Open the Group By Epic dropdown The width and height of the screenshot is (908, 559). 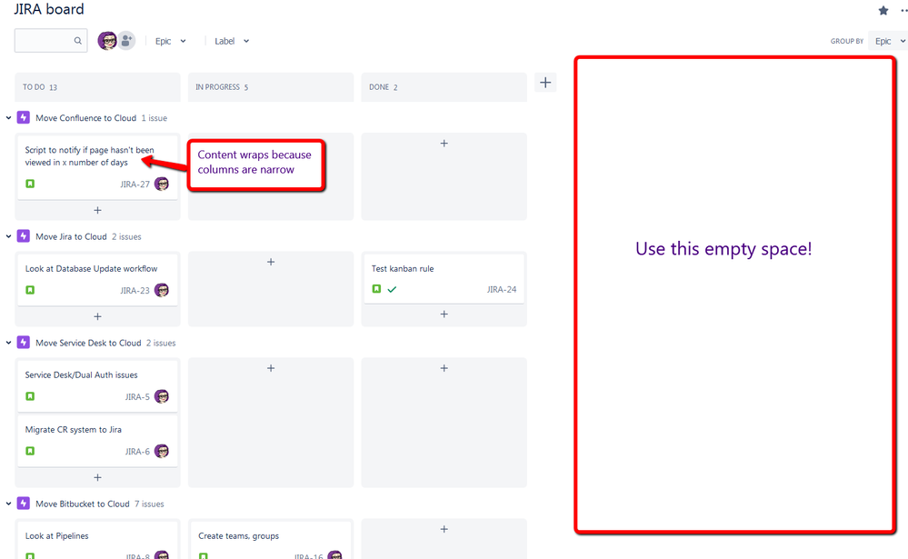(x=889, y=41)
